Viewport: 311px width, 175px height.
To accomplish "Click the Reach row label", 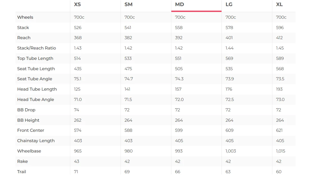I will click(24, 38).
